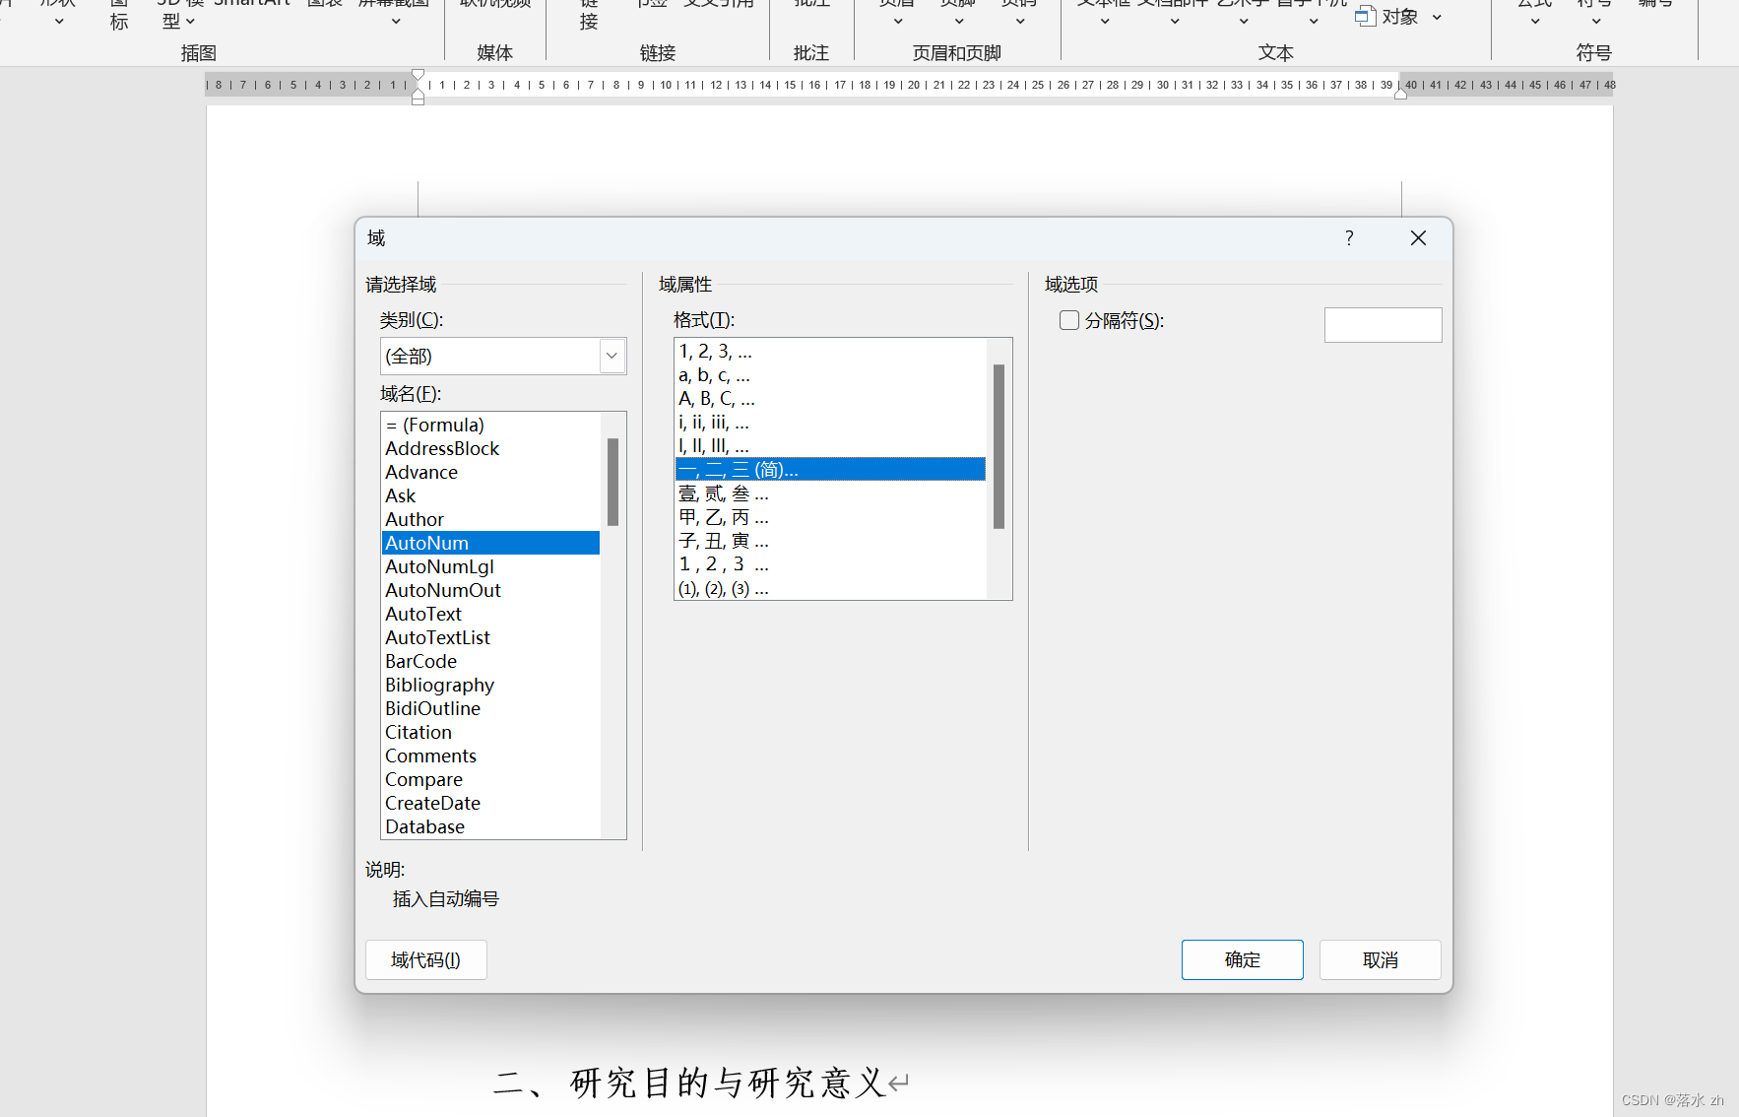Viewport: 1739px width, 1117px height.
Task: Choose format '一, 二, 三 (简)...'
Action: (x=830, y=469)
